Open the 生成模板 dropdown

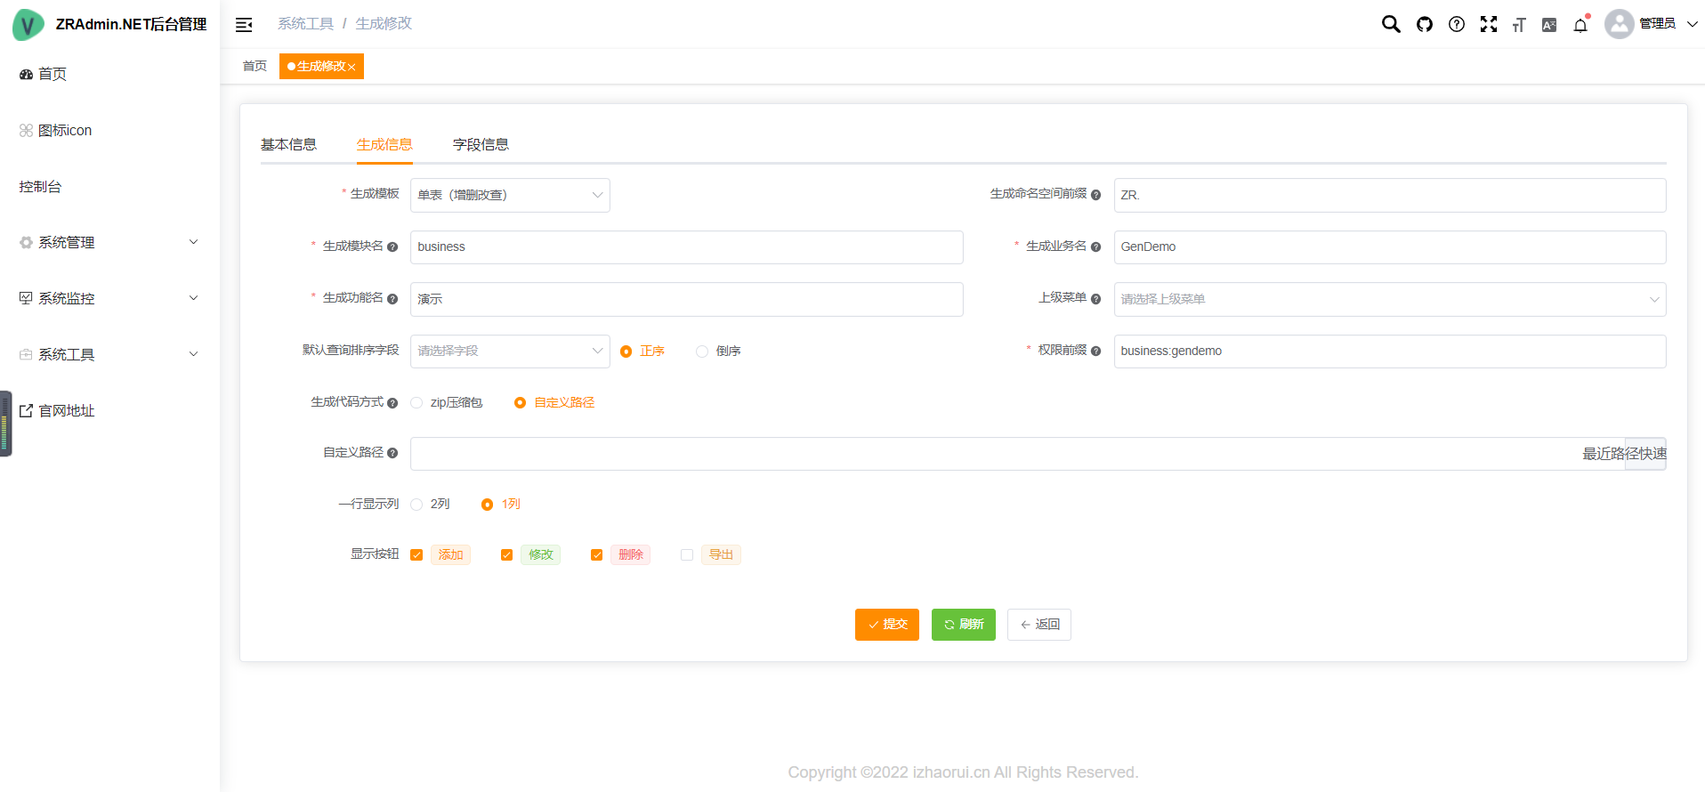510,195
